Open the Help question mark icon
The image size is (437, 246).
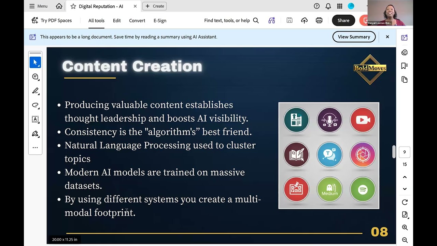317,6
